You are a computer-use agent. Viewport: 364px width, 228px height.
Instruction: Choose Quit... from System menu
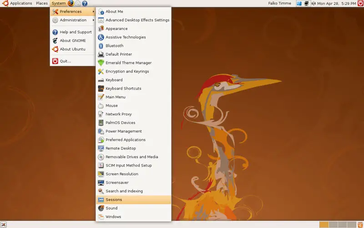(73, 61)
